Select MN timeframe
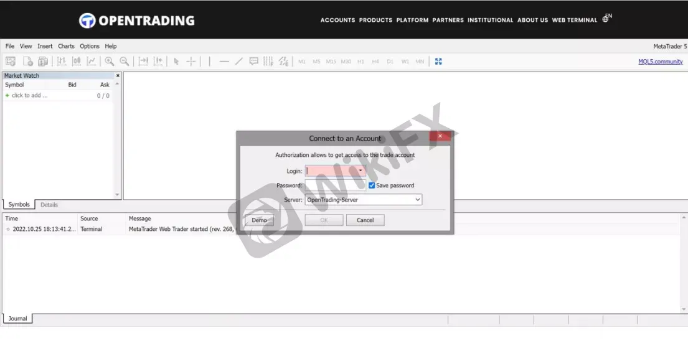The image size is (688, 351). tap(420, 62)
